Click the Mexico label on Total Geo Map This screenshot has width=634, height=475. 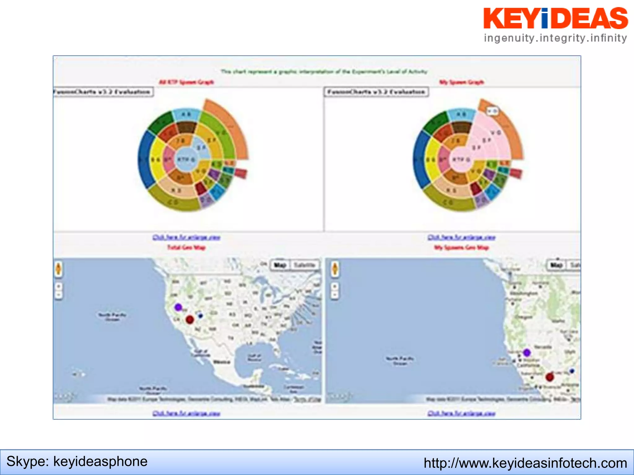pos(222,362)
